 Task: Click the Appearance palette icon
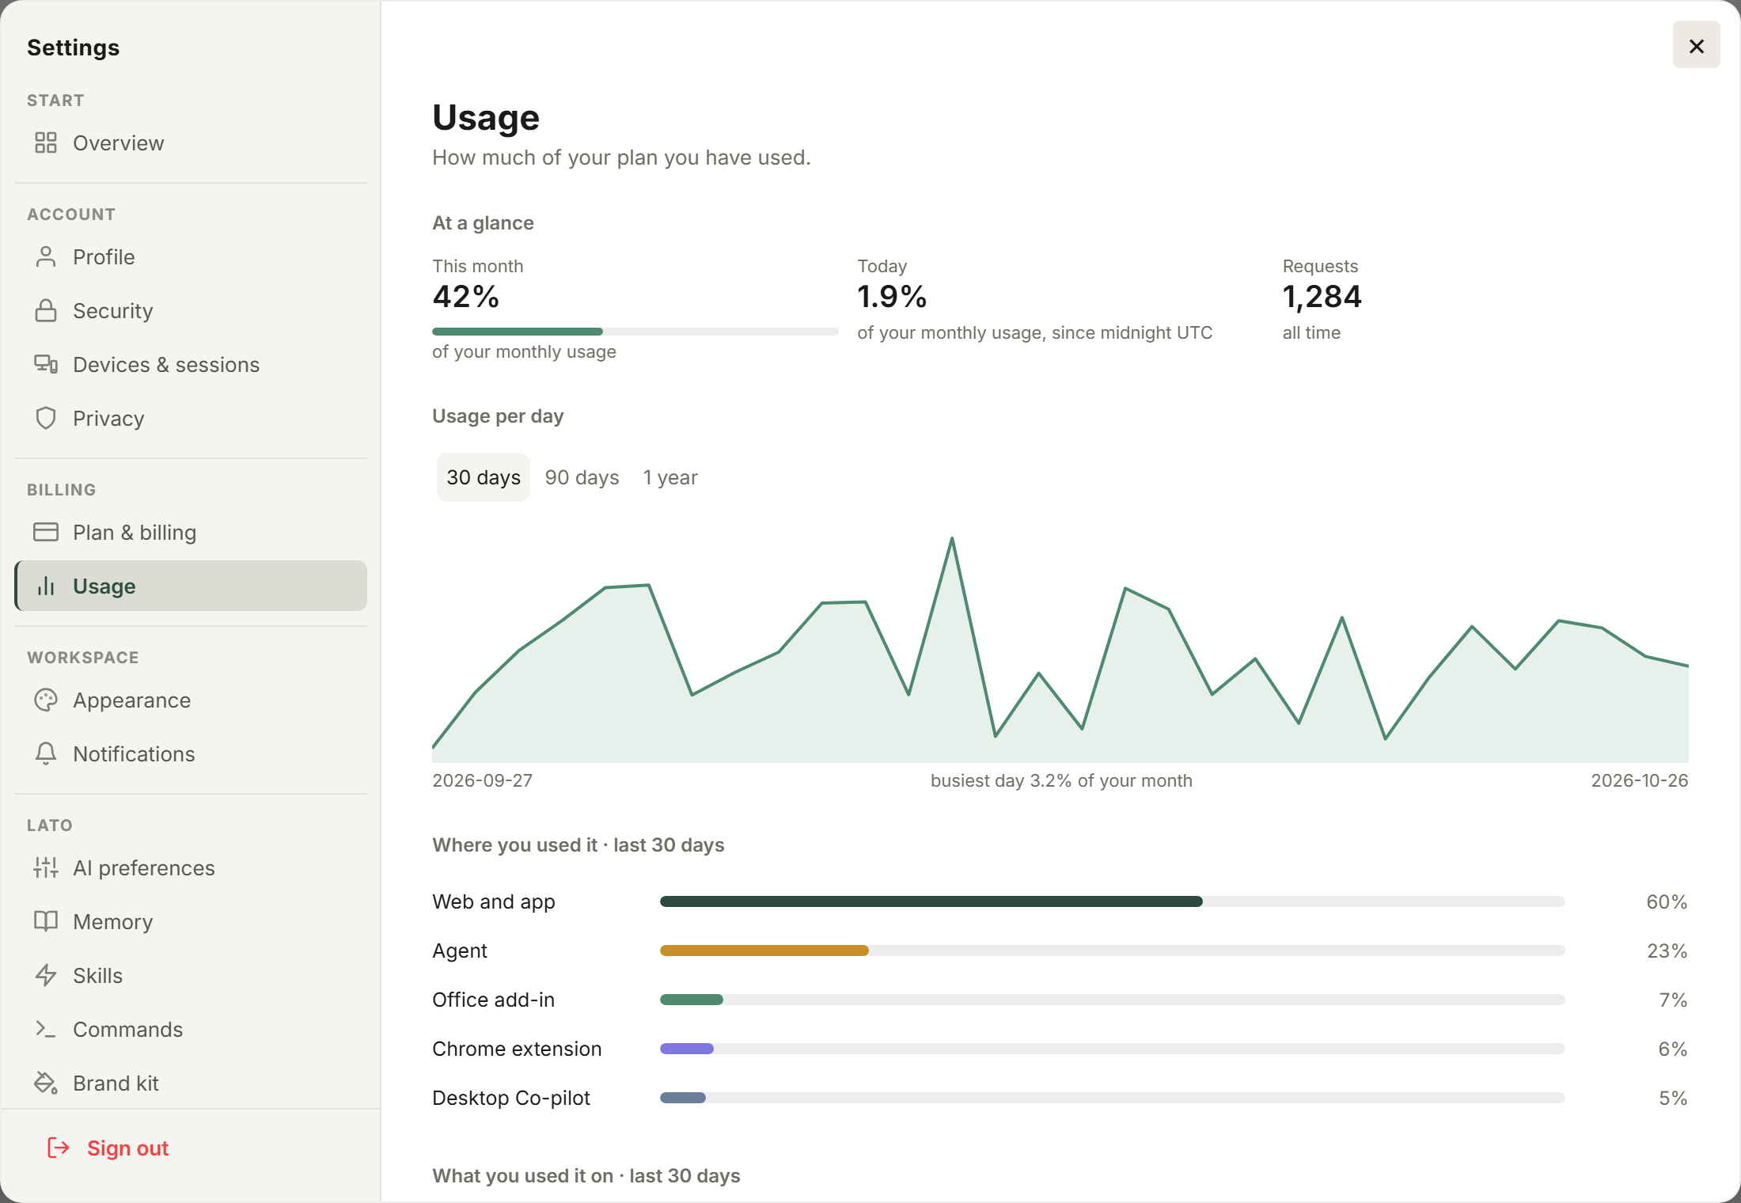46,700
